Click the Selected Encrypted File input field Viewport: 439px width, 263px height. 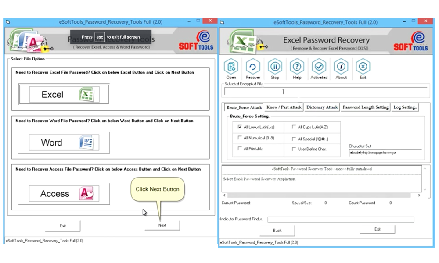(326, 92)
